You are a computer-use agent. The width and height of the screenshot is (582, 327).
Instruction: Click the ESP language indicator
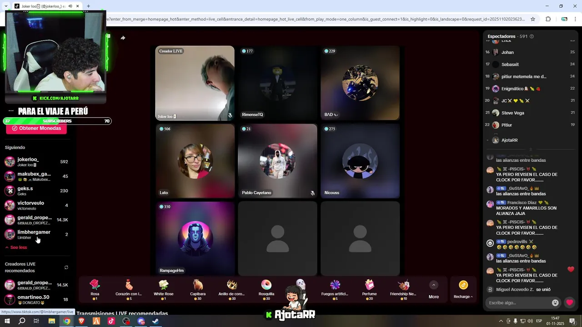[539, 321]
